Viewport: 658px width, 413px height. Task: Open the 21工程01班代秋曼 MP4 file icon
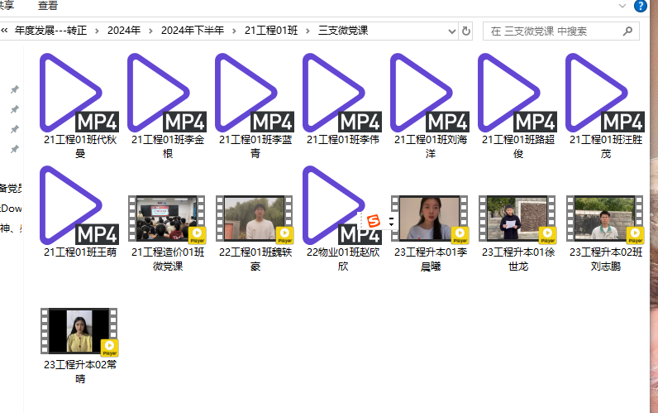coord(80,93)
